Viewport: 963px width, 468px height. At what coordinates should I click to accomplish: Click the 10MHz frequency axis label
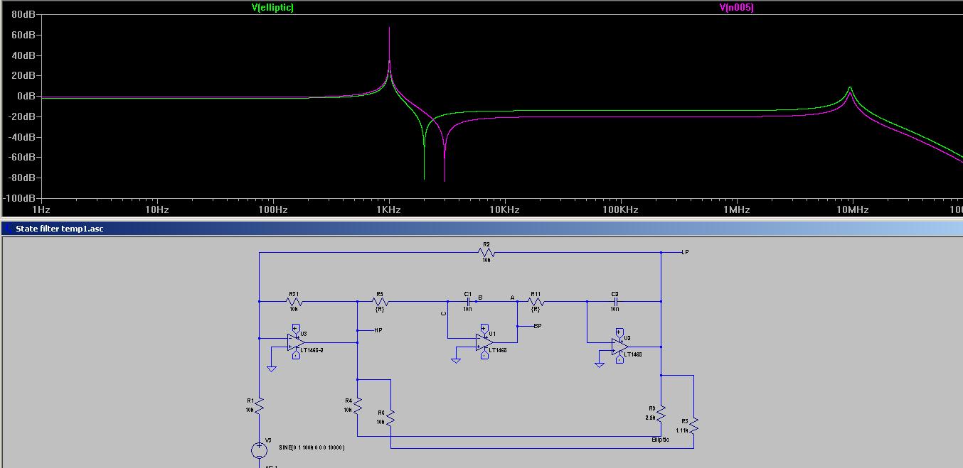pyautogui.click(x=851, y=209)
